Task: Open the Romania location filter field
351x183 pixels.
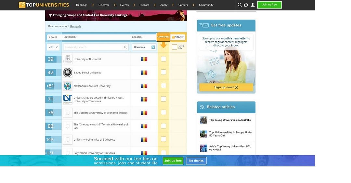Action: [x=144, y=47]
